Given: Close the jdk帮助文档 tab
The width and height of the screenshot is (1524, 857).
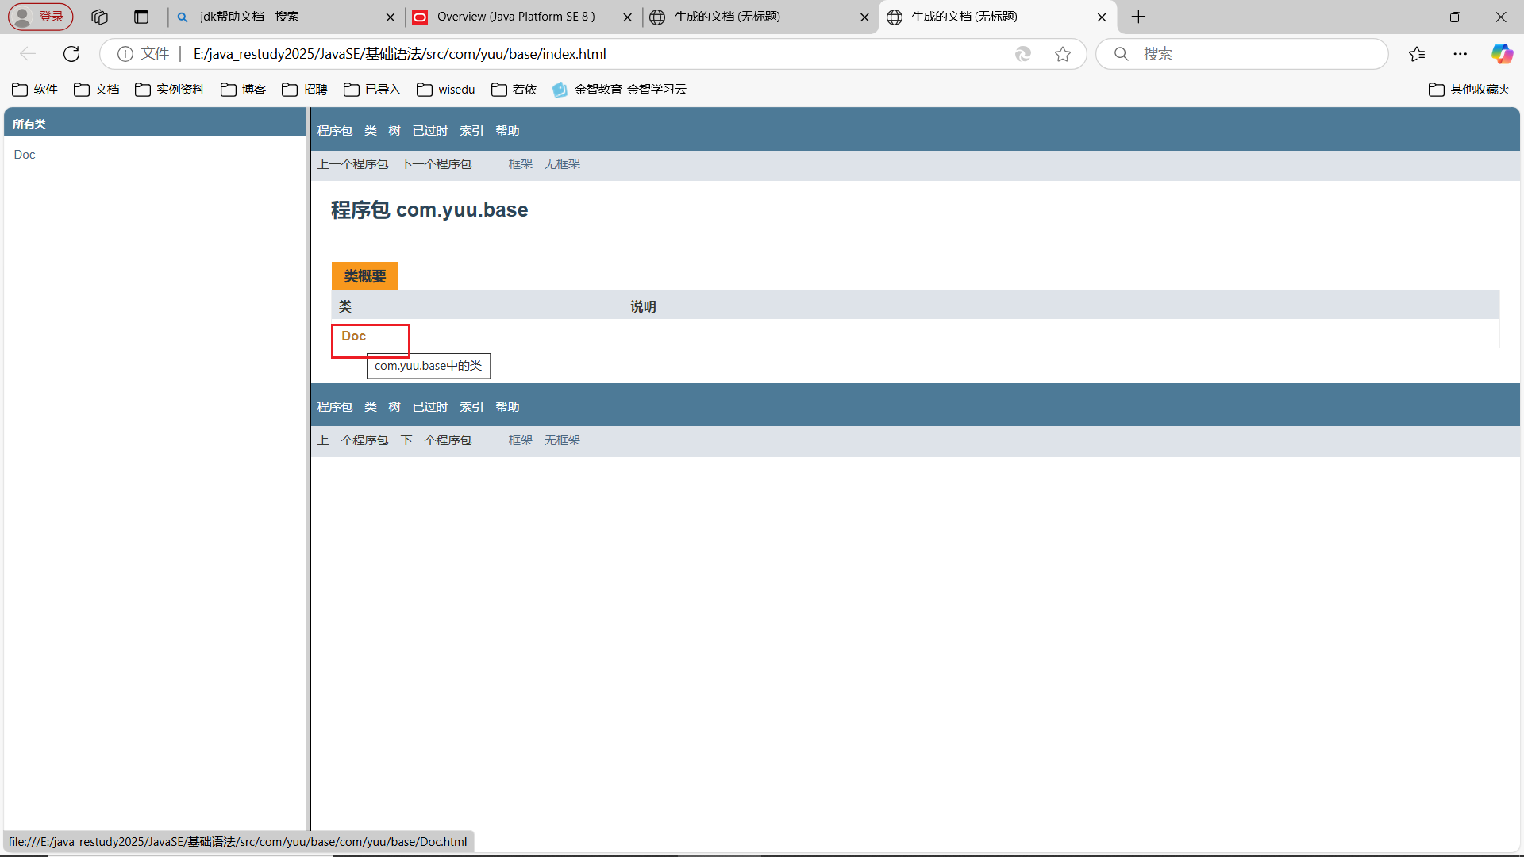Looking at the screenshot, I should tap(390, 17).
